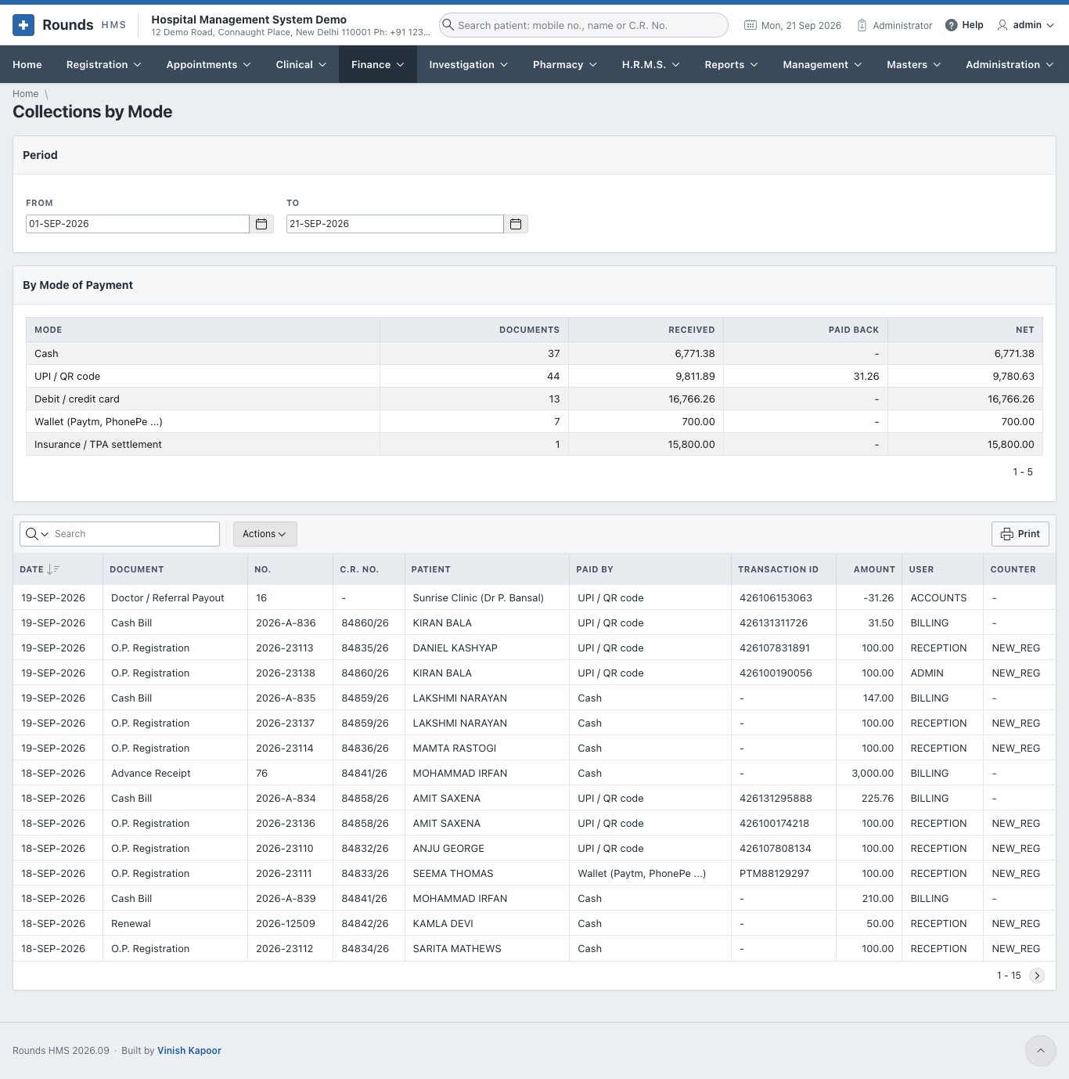Click the DATE column sort icon

(x=53, y=569)
